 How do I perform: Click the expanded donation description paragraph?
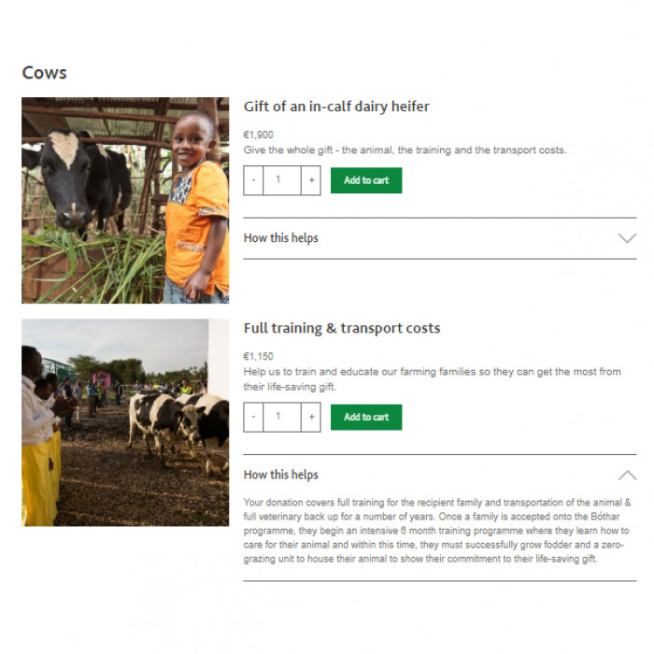click(437, 531)
